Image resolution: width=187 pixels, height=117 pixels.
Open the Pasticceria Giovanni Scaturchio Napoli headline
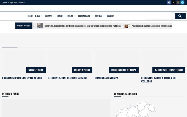(152, 26)
